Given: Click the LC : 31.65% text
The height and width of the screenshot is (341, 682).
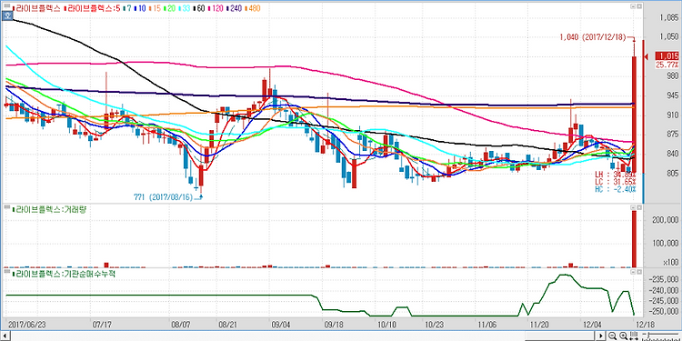Looking at the screenshot, I should (615, 181).
